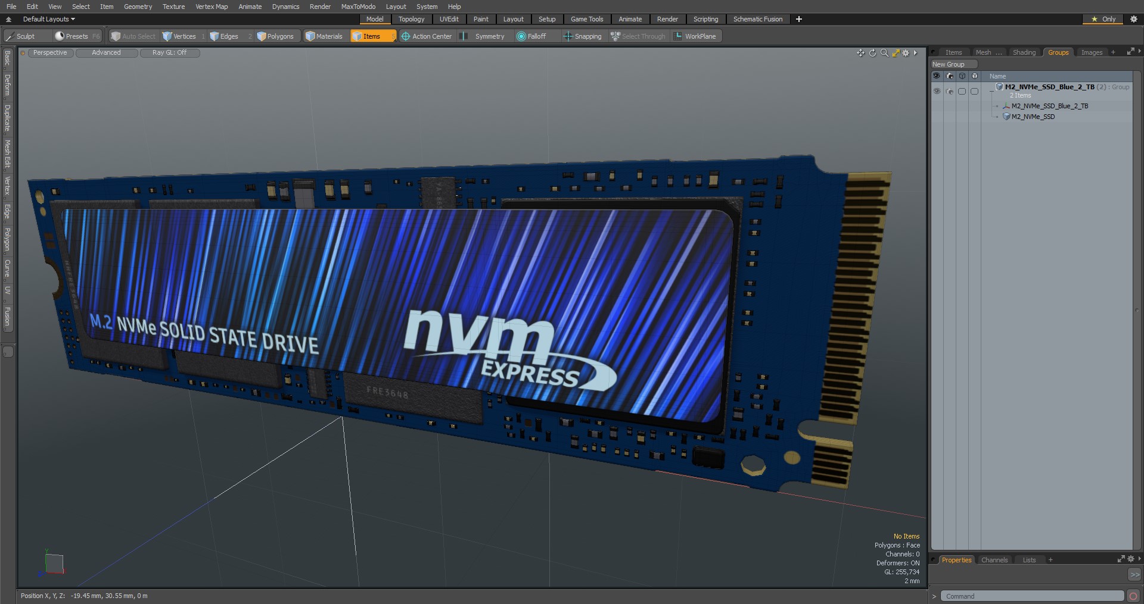Open the File menu
The image size is (1144, 604).
coord(11,7)
